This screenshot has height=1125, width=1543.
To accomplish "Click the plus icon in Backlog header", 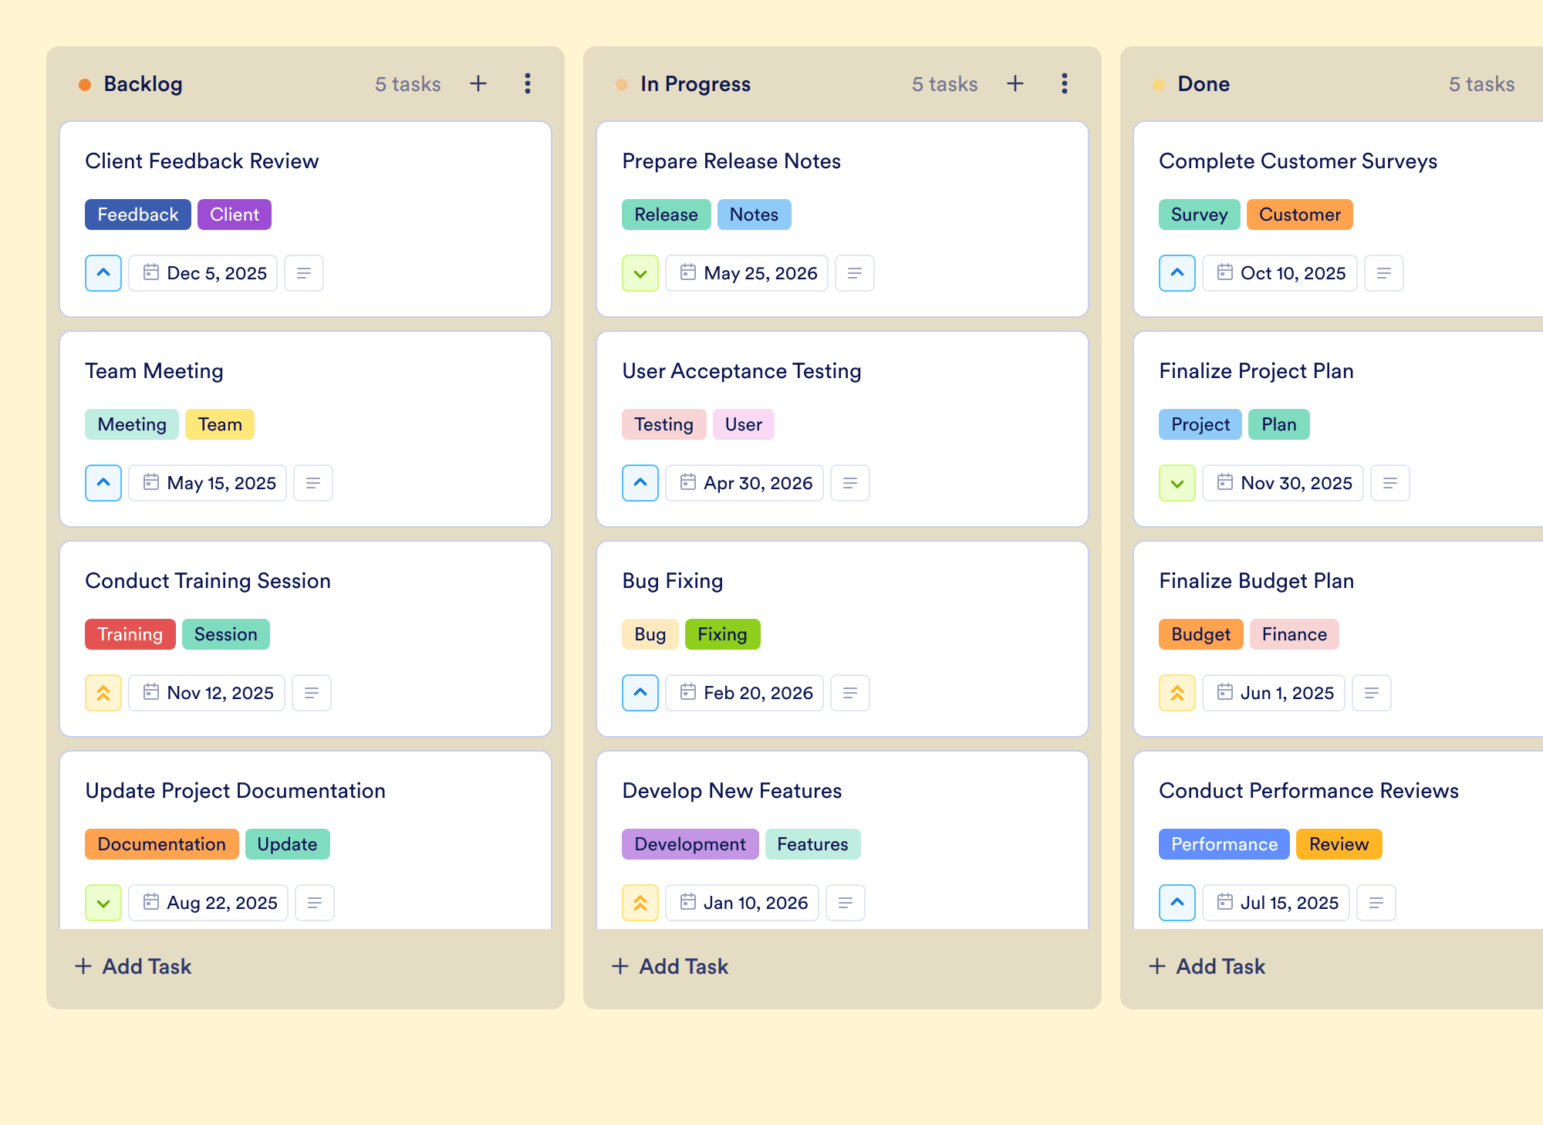I will tap(478, 83).
